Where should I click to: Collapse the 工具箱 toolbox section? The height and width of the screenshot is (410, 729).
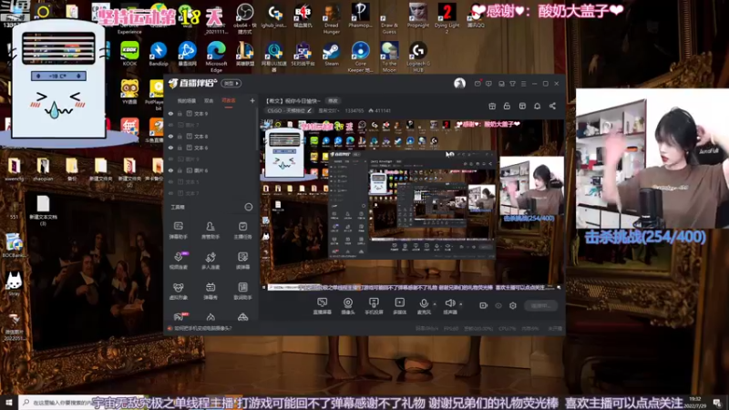pos(248,207)
